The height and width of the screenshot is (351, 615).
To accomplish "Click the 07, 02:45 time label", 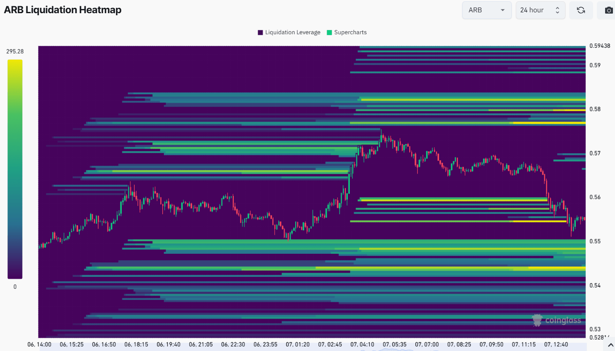I will click(x=330, y=344).
